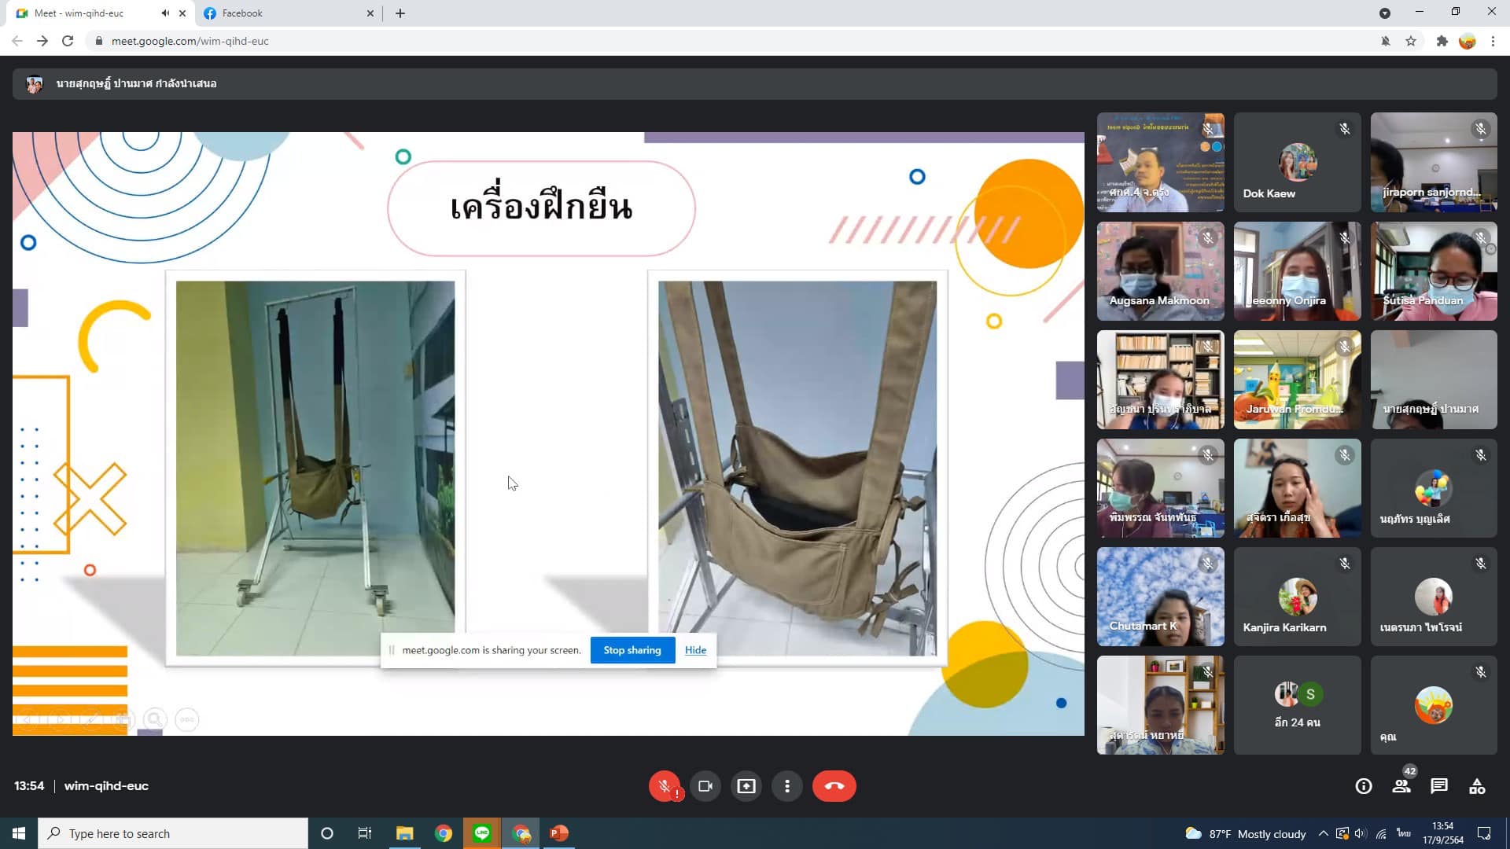The width and height of the screenshot is (1510, 849).
Task: Go back in browser history
Action: click(x=17, y=41)
